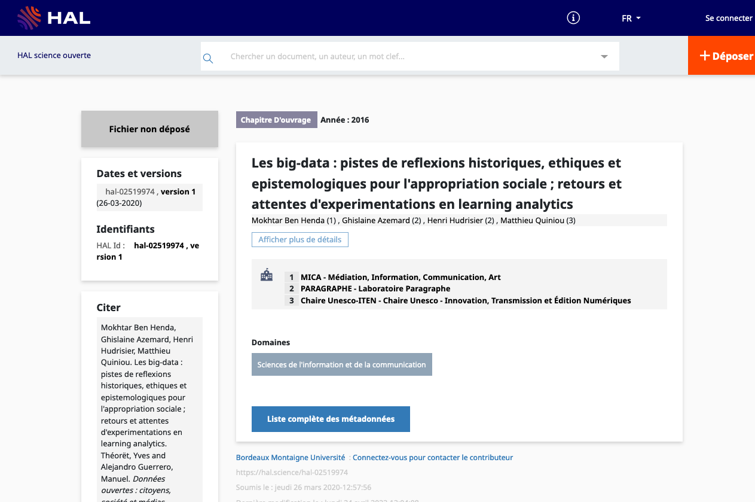Open "HAL science ouverte" portal link
The width and height of the screenshot is (755, 502).
(54, 56)
